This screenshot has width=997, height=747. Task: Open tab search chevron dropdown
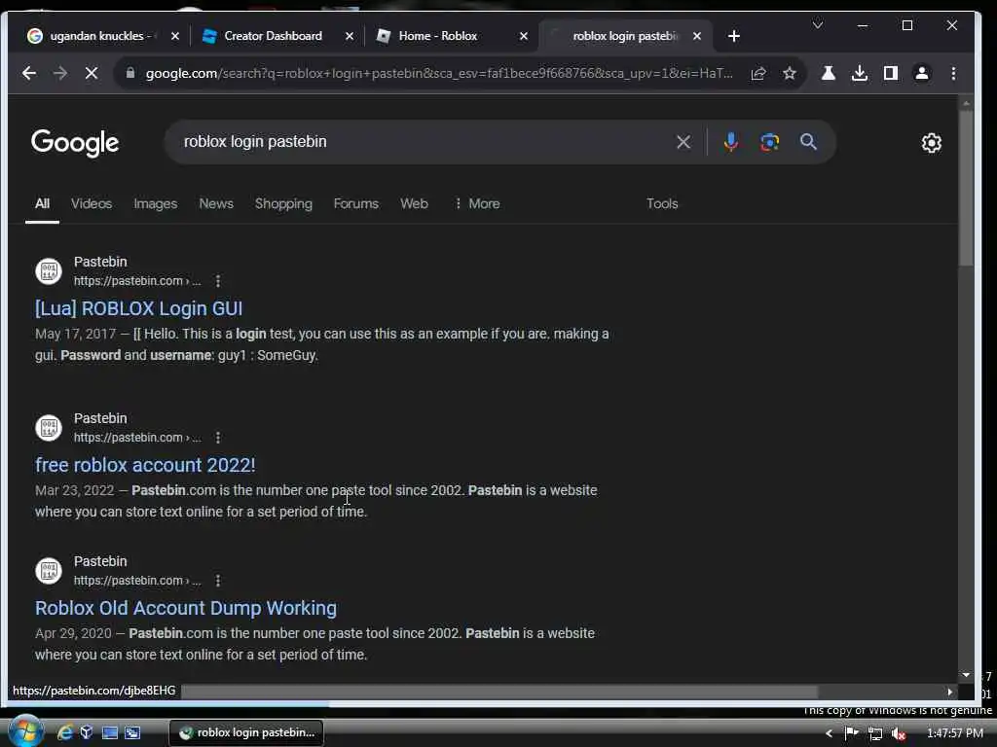tap(818, 24)
